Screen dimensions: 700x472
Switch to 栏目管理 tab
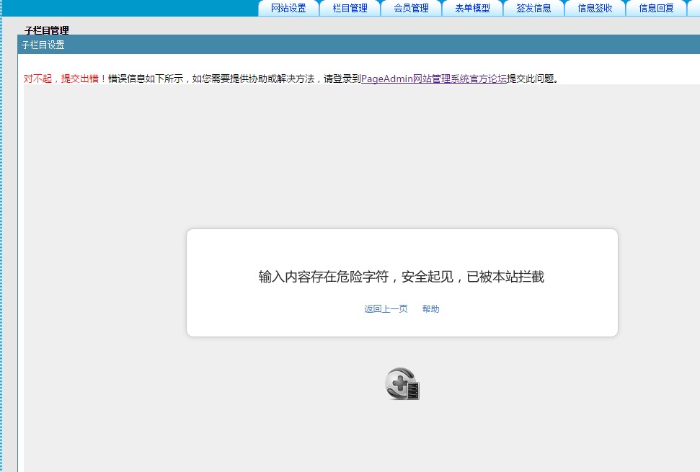350,8
